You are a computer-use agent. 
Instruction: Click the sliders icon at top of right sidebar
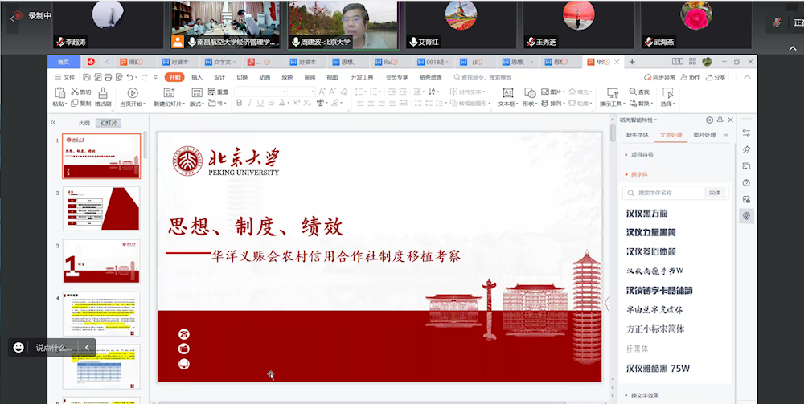pos(746,133)
